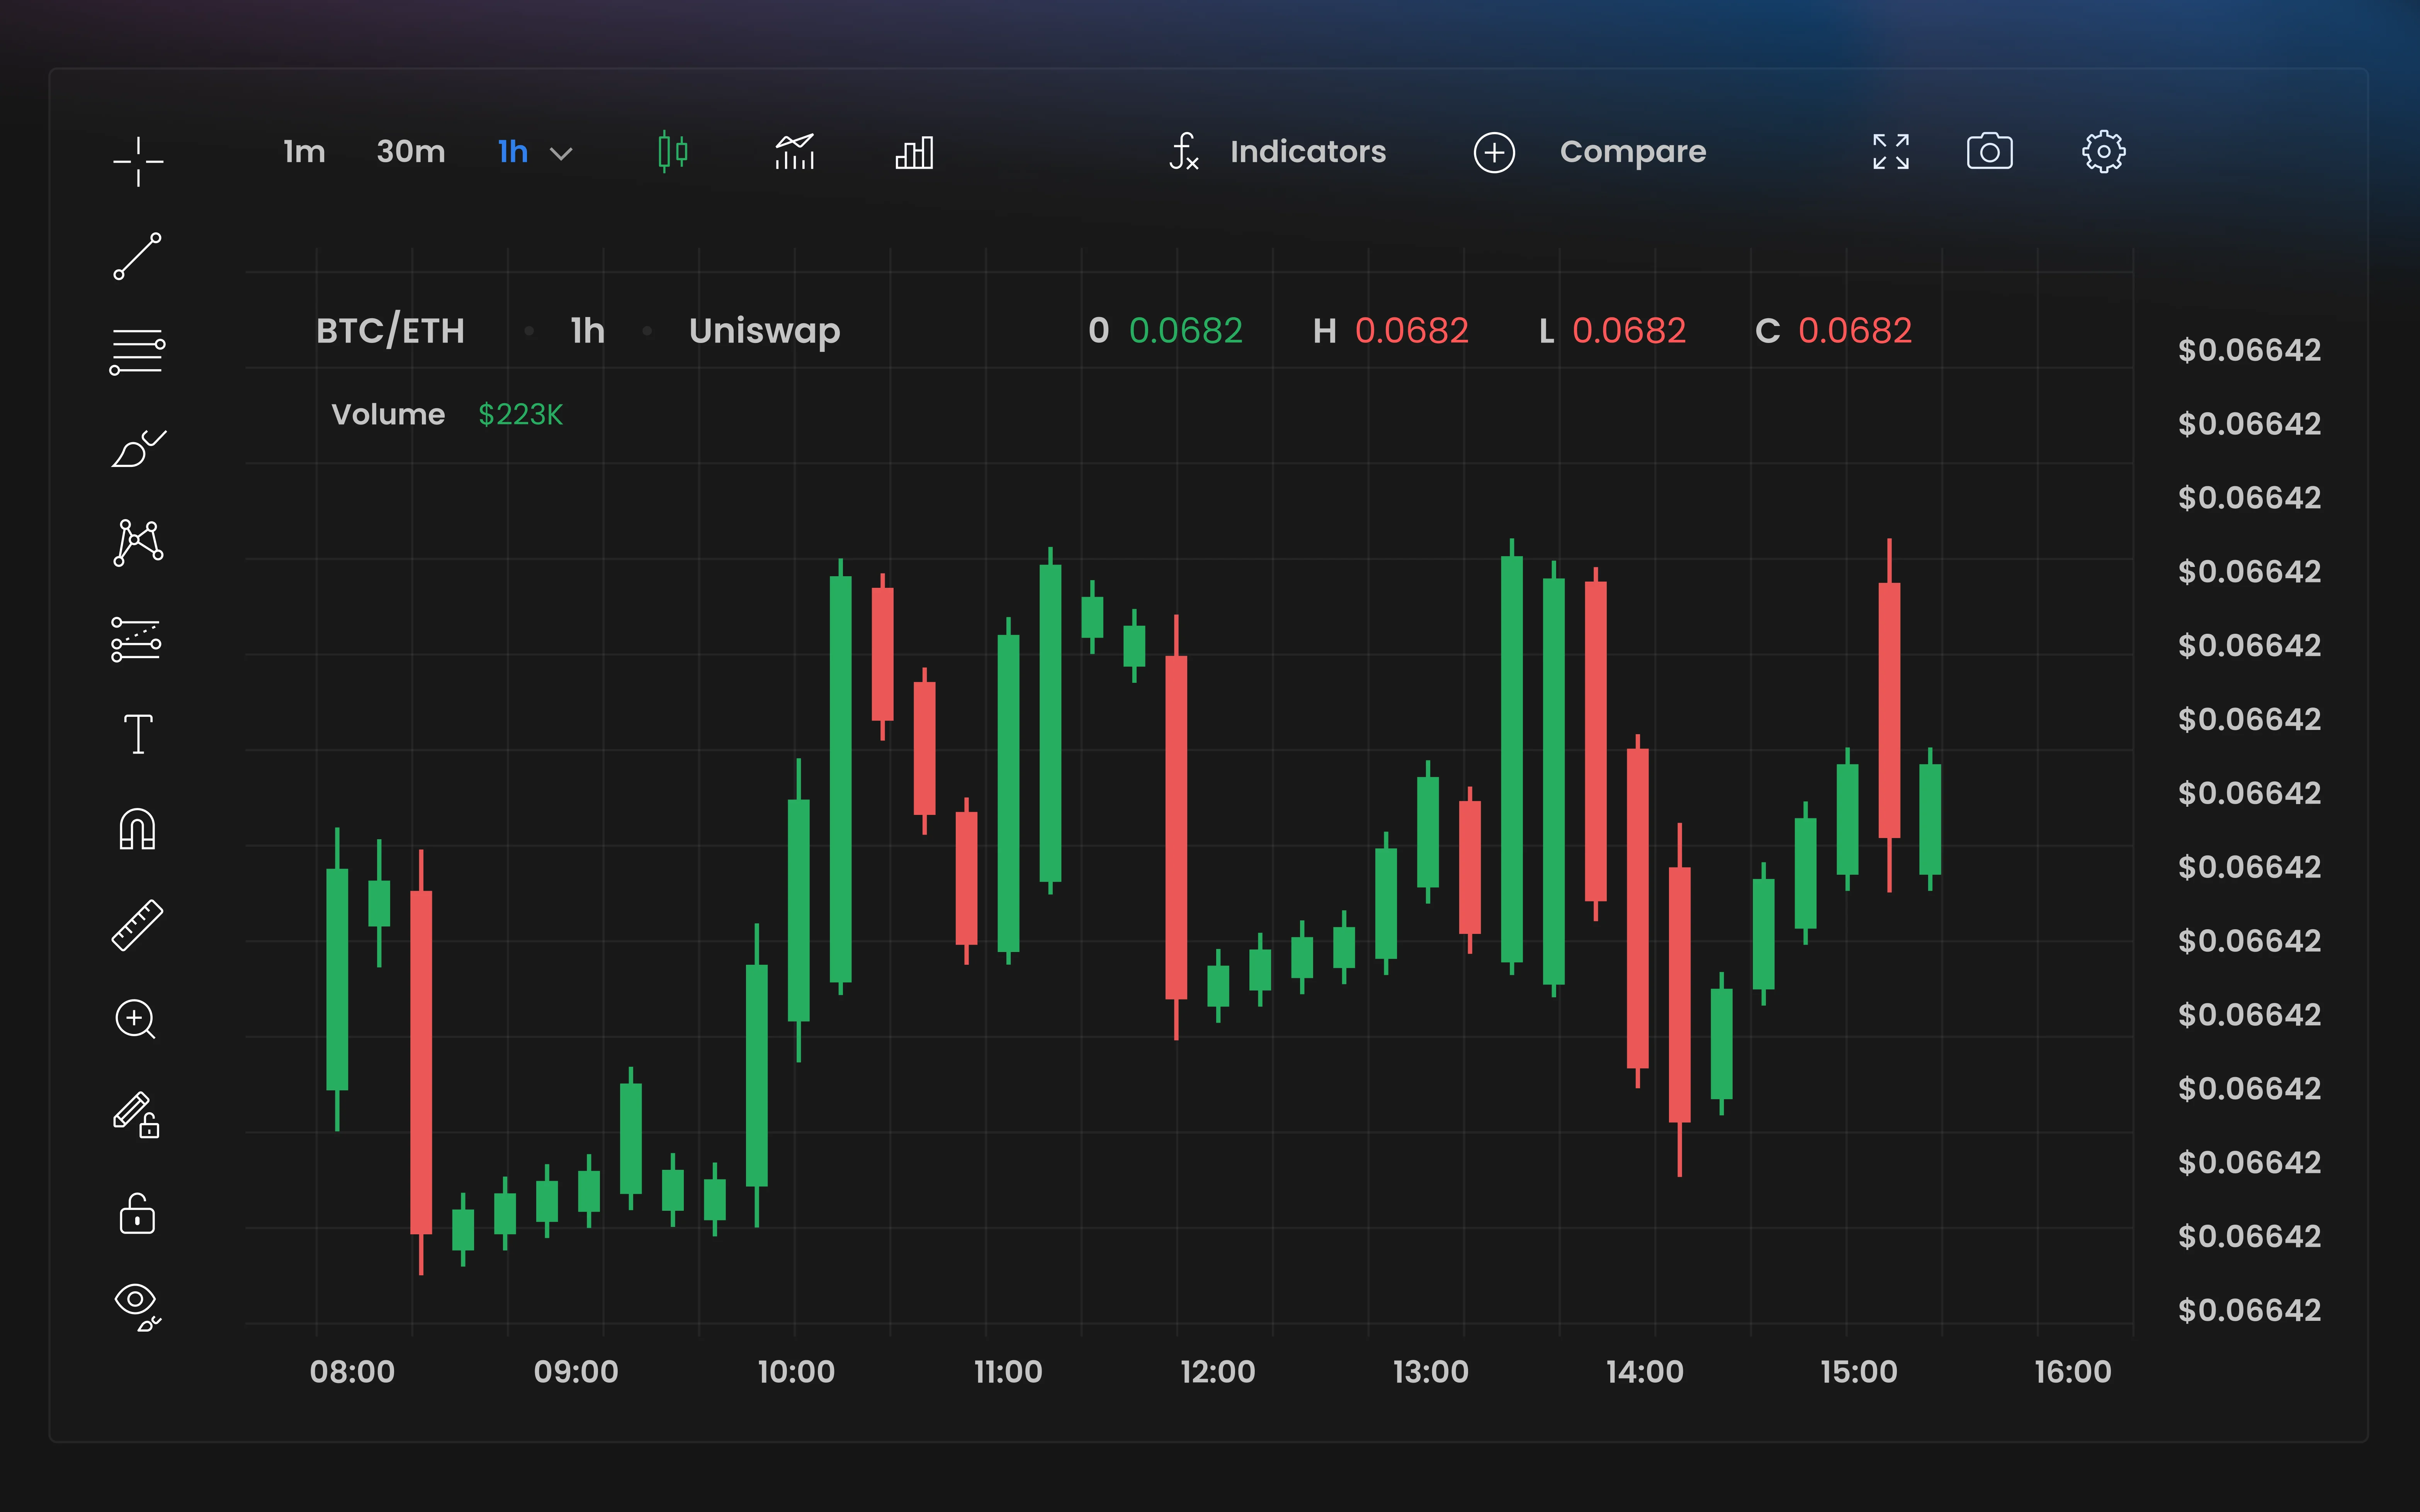Take a chart snapshot with camera icon
The width and height of the screenshot is (2420, 1512).
[x=1989, y=152]
